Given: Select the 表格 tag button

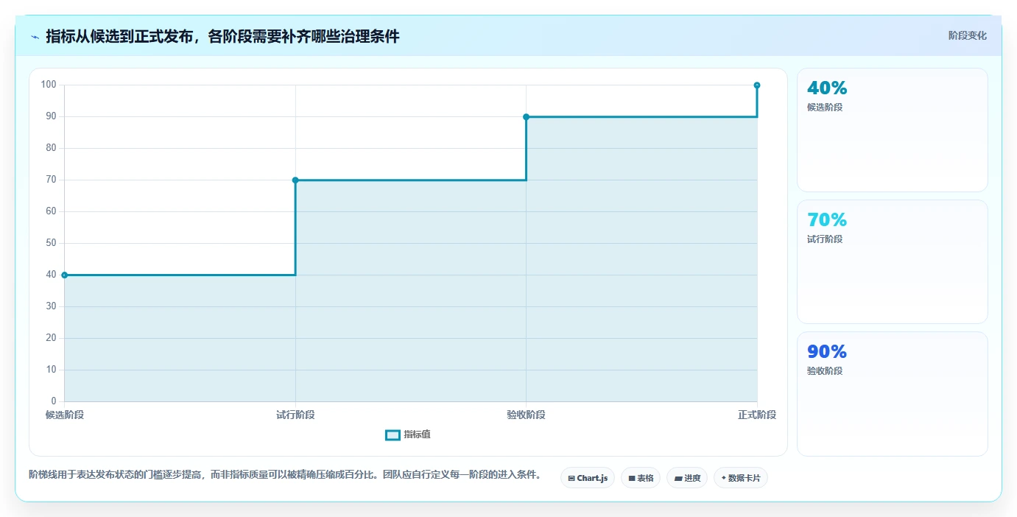Looking at the screenshot, I should coord(641,478).
